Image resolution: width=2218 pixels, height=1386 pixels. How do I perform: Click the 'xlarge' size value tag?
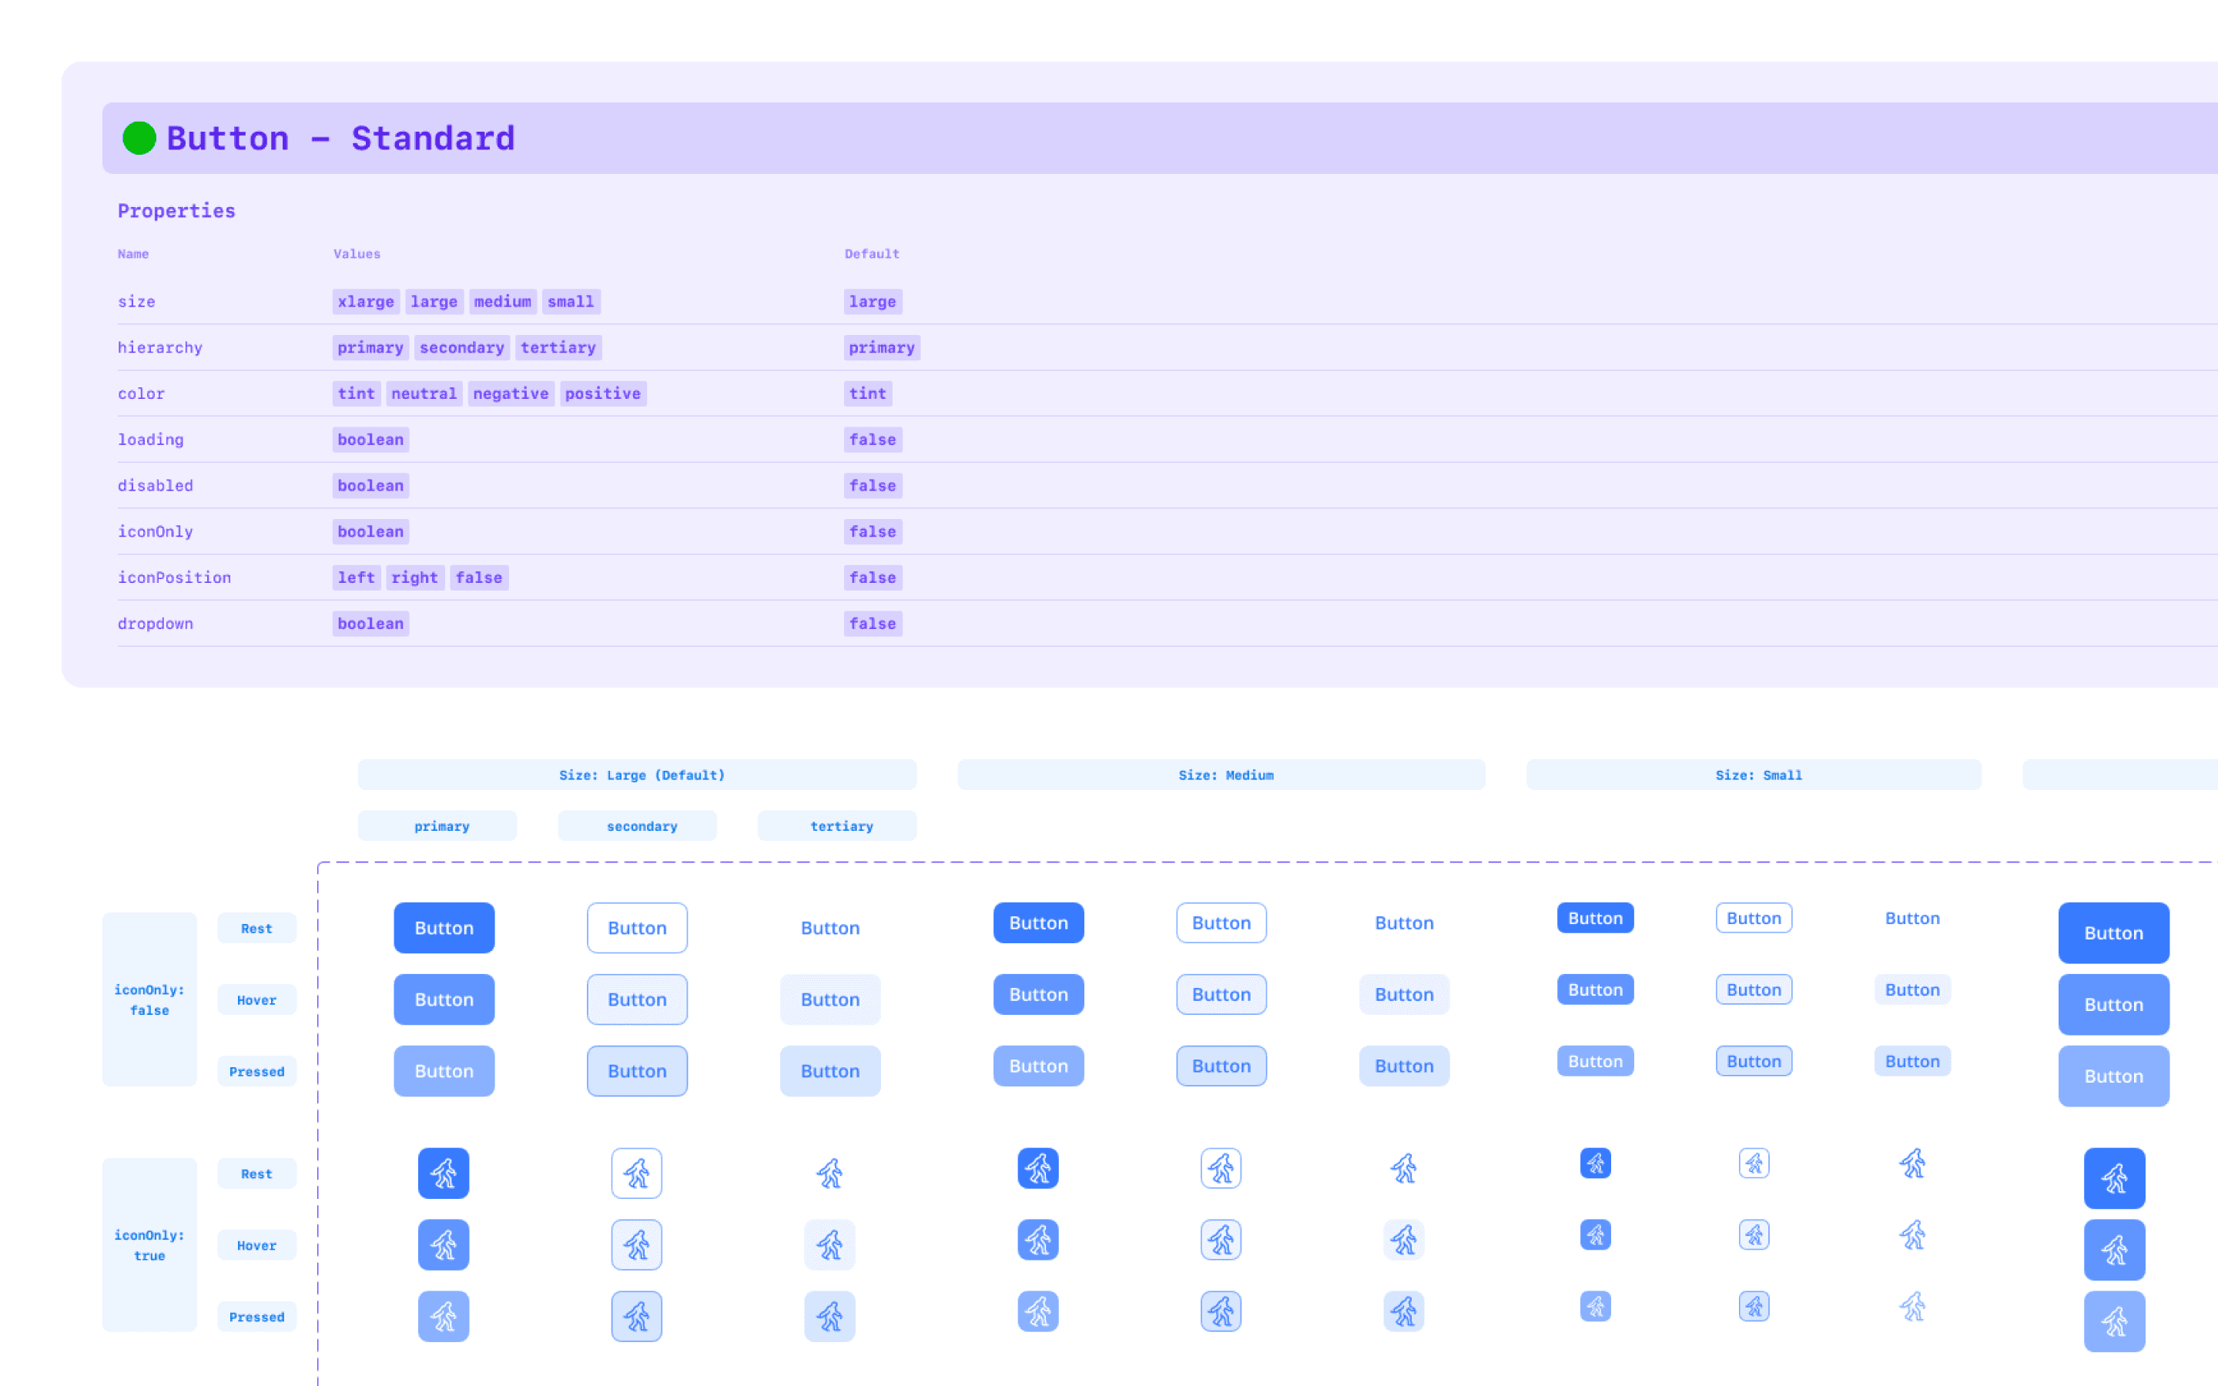click(x=366, y=302)
